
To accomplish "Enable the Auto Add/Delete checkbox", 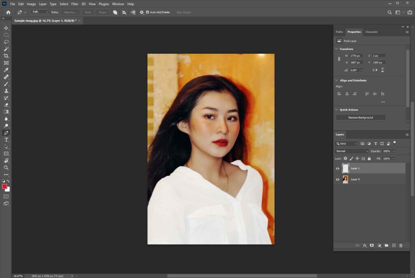I will (148, 12).
